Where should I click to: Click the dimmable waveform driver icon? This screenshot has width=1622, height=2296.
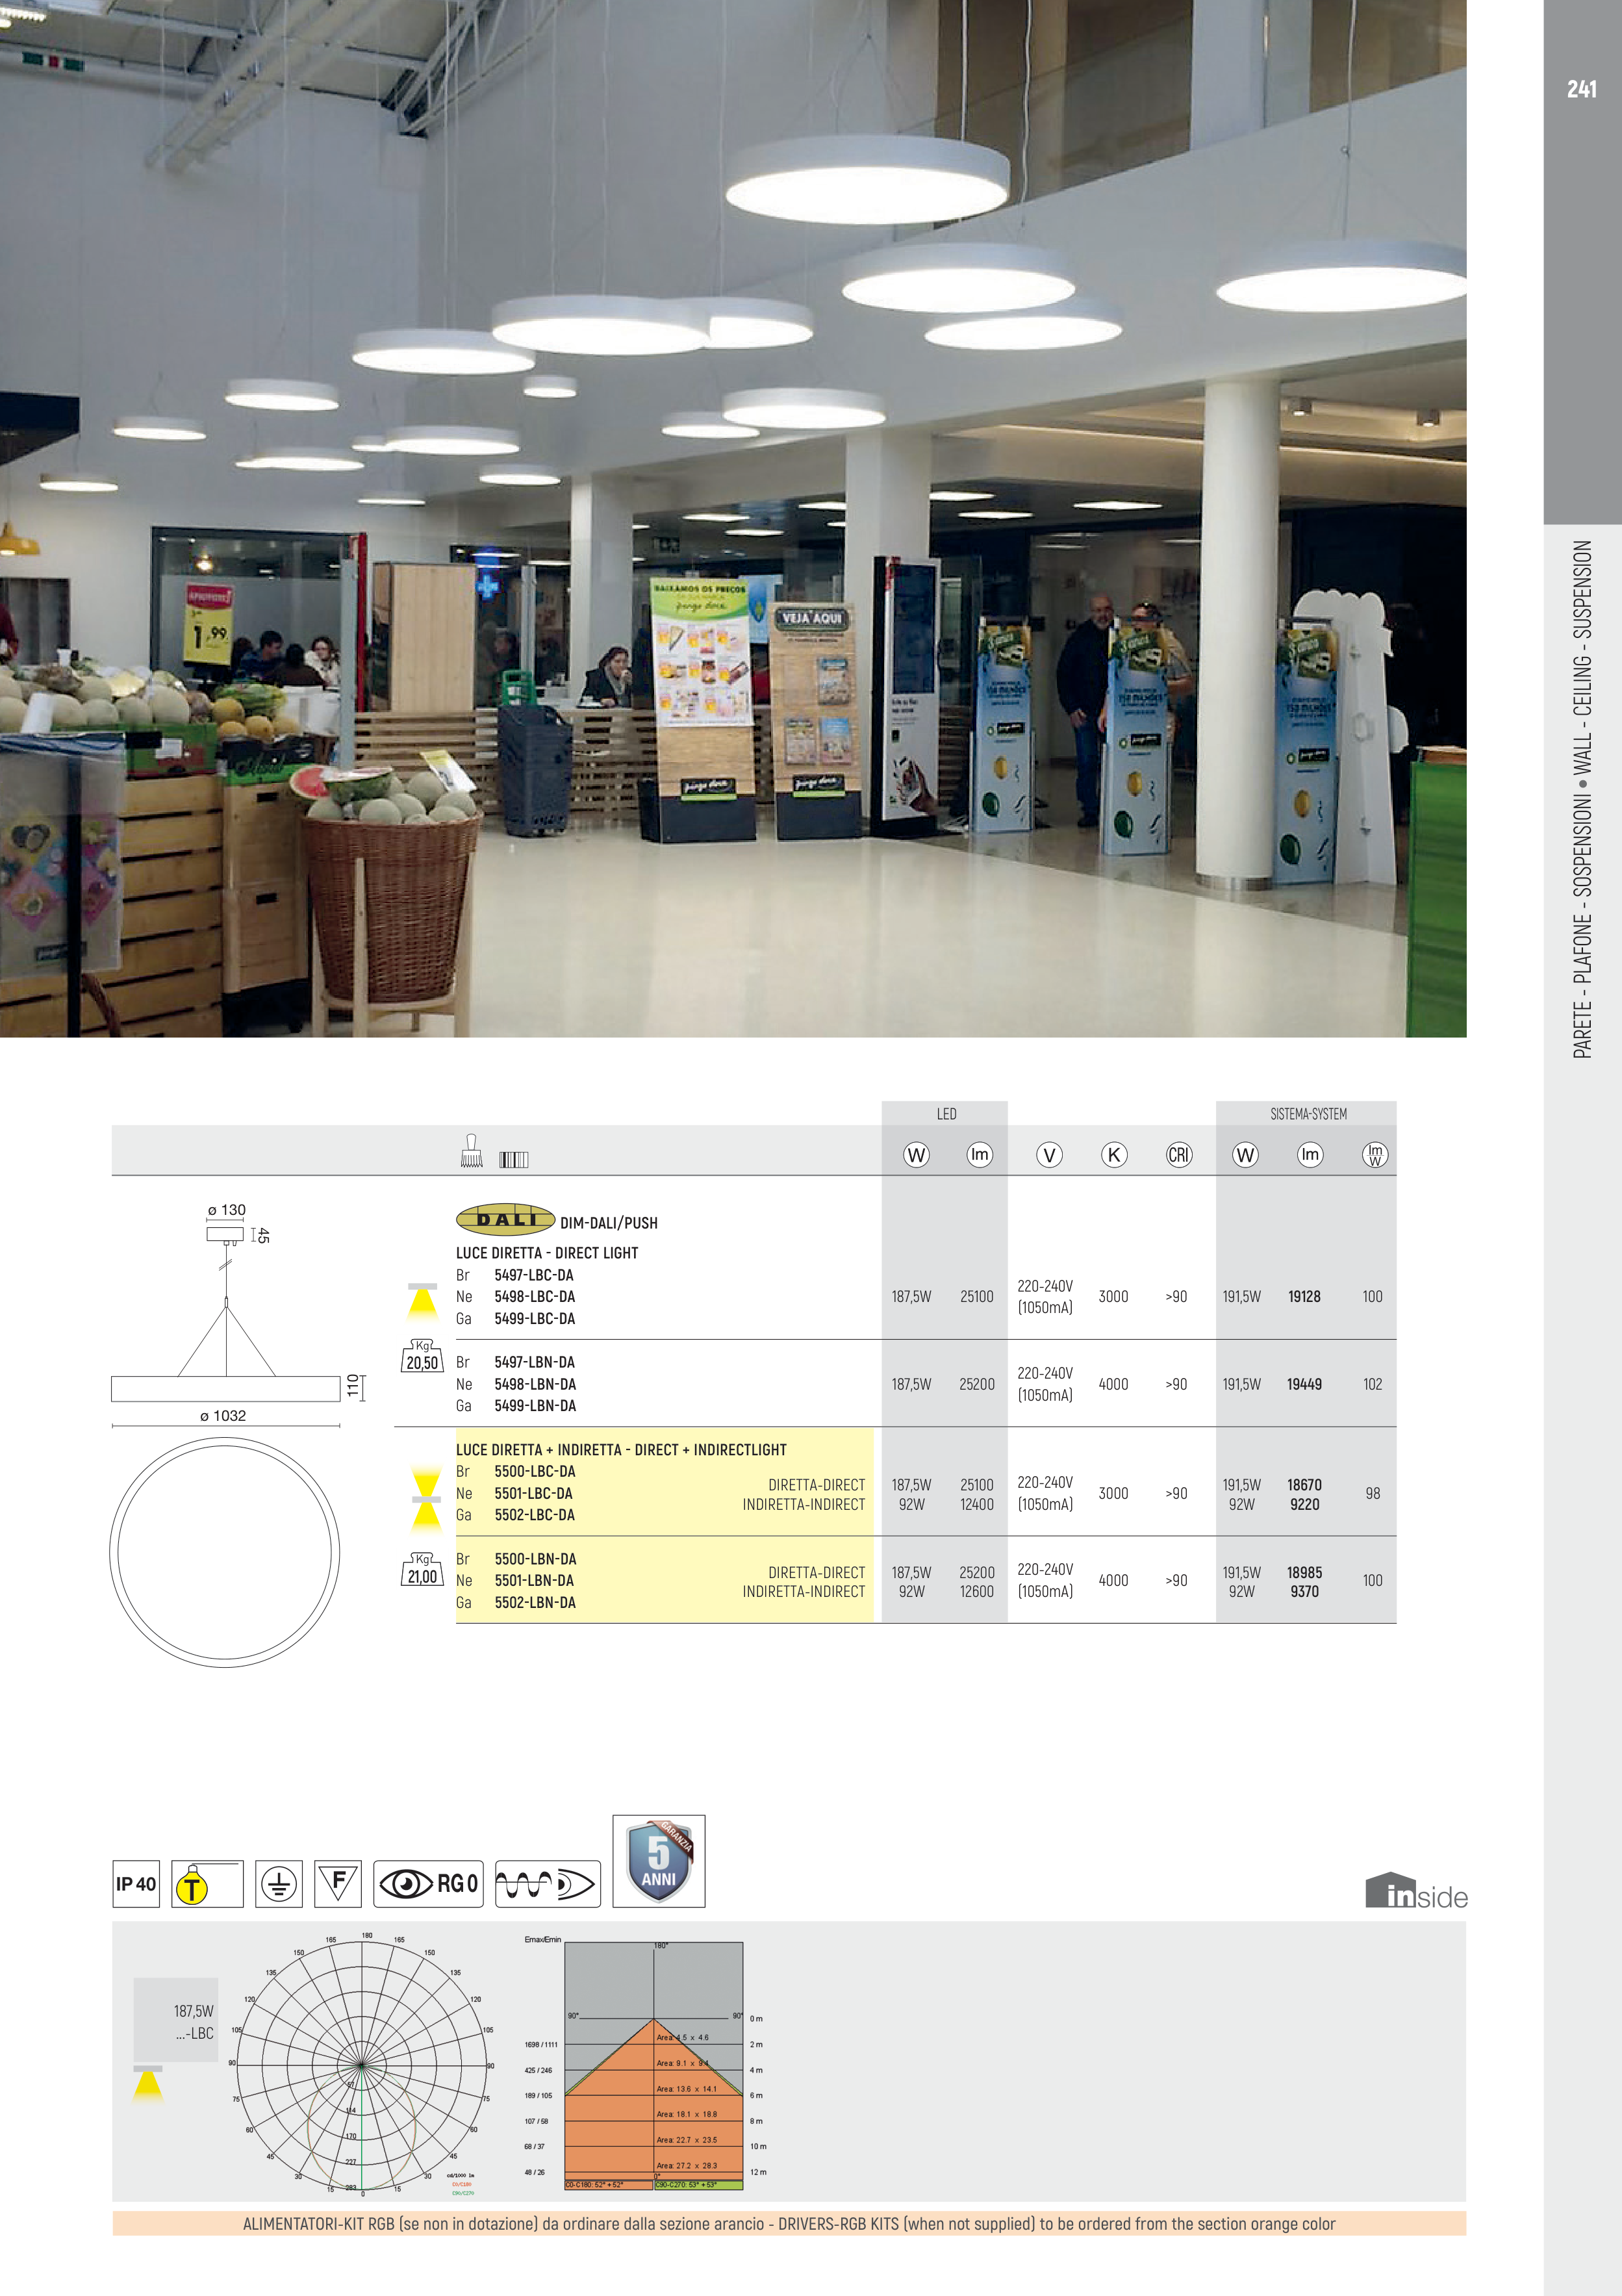tap(547, 1884)
